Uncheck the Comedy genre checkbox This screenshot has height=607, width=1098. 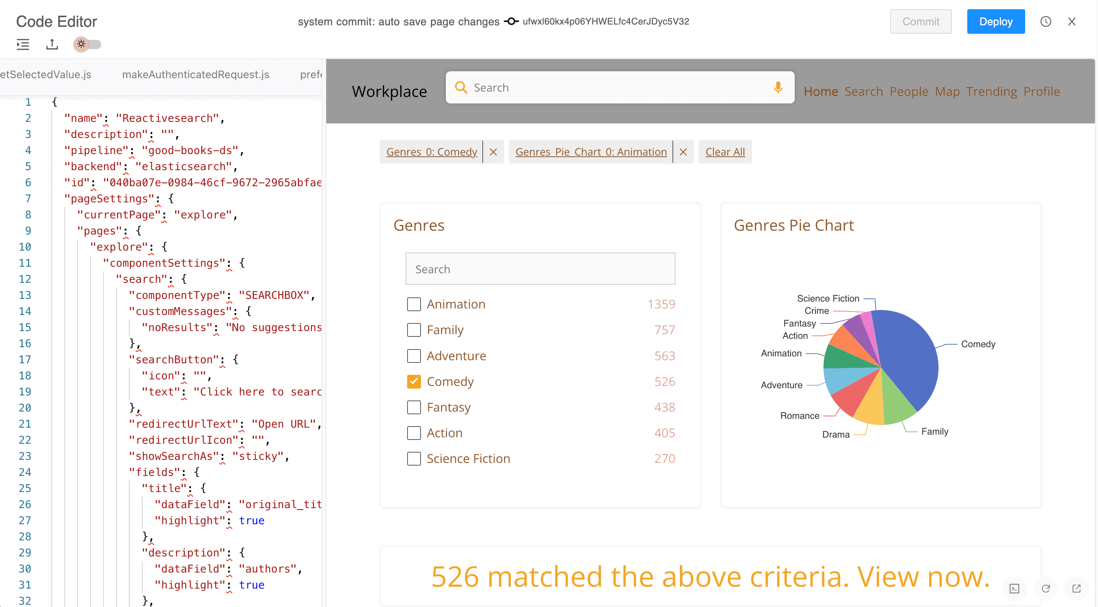pos(413,381)
